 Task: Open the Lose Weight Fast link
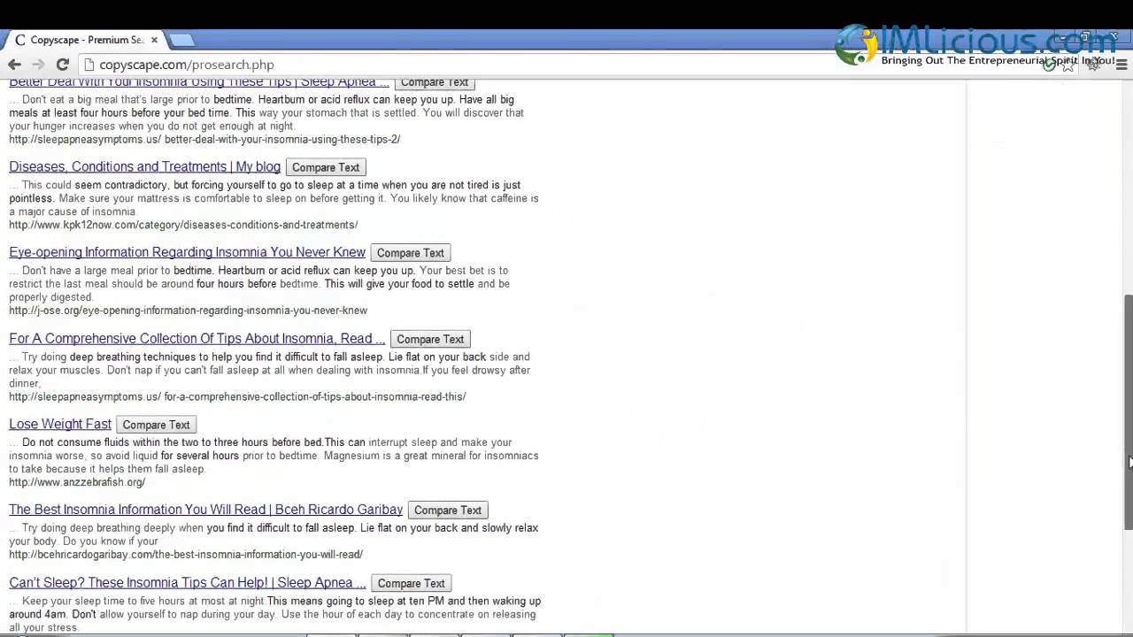[x=60, y=424]
